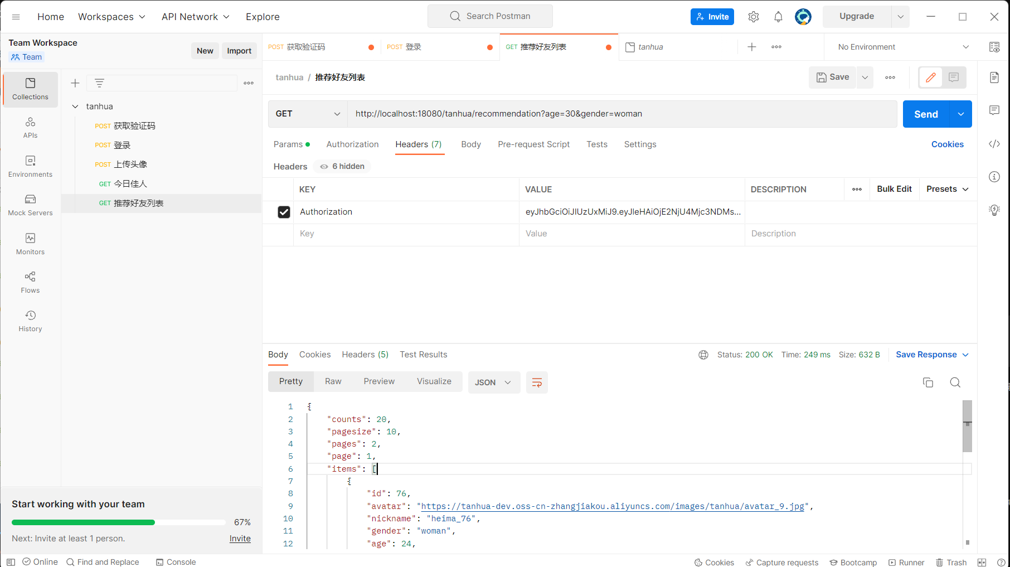Open the Collections sidebar panel
1010x567 pixels.
click(30, 89)
